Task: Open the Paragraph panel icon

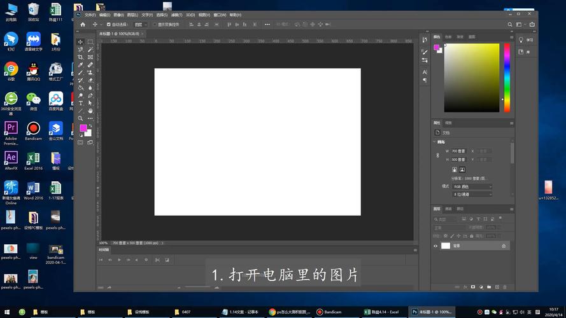Action: pos(425,80)
